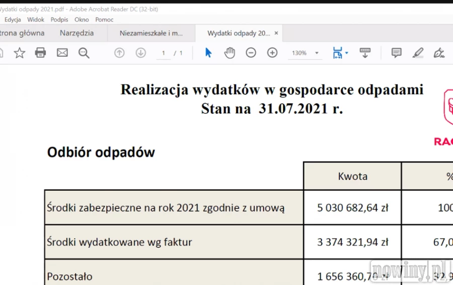Activate the hand pan tool
453x285 pixels.
(x=230, y=53)
